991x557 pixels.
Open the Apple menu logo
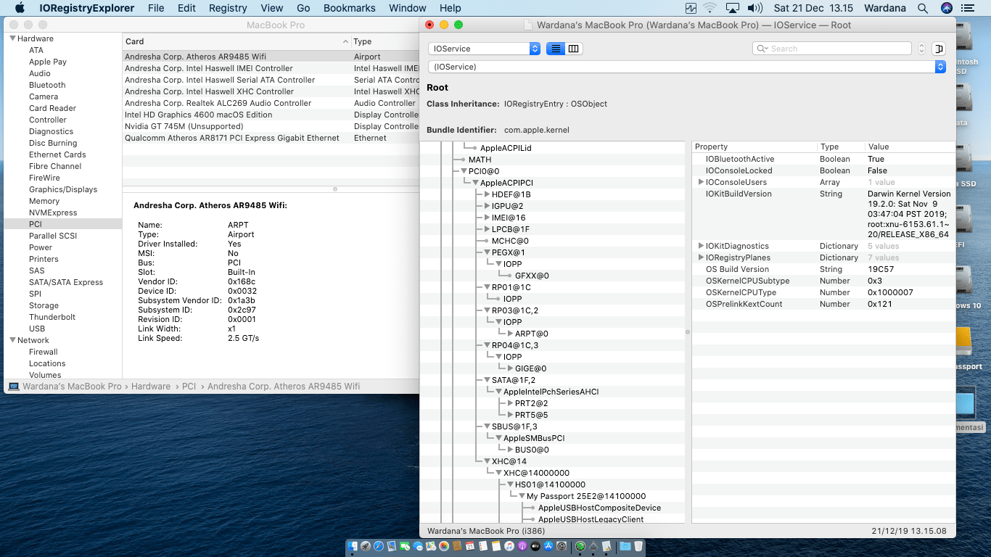20,8
